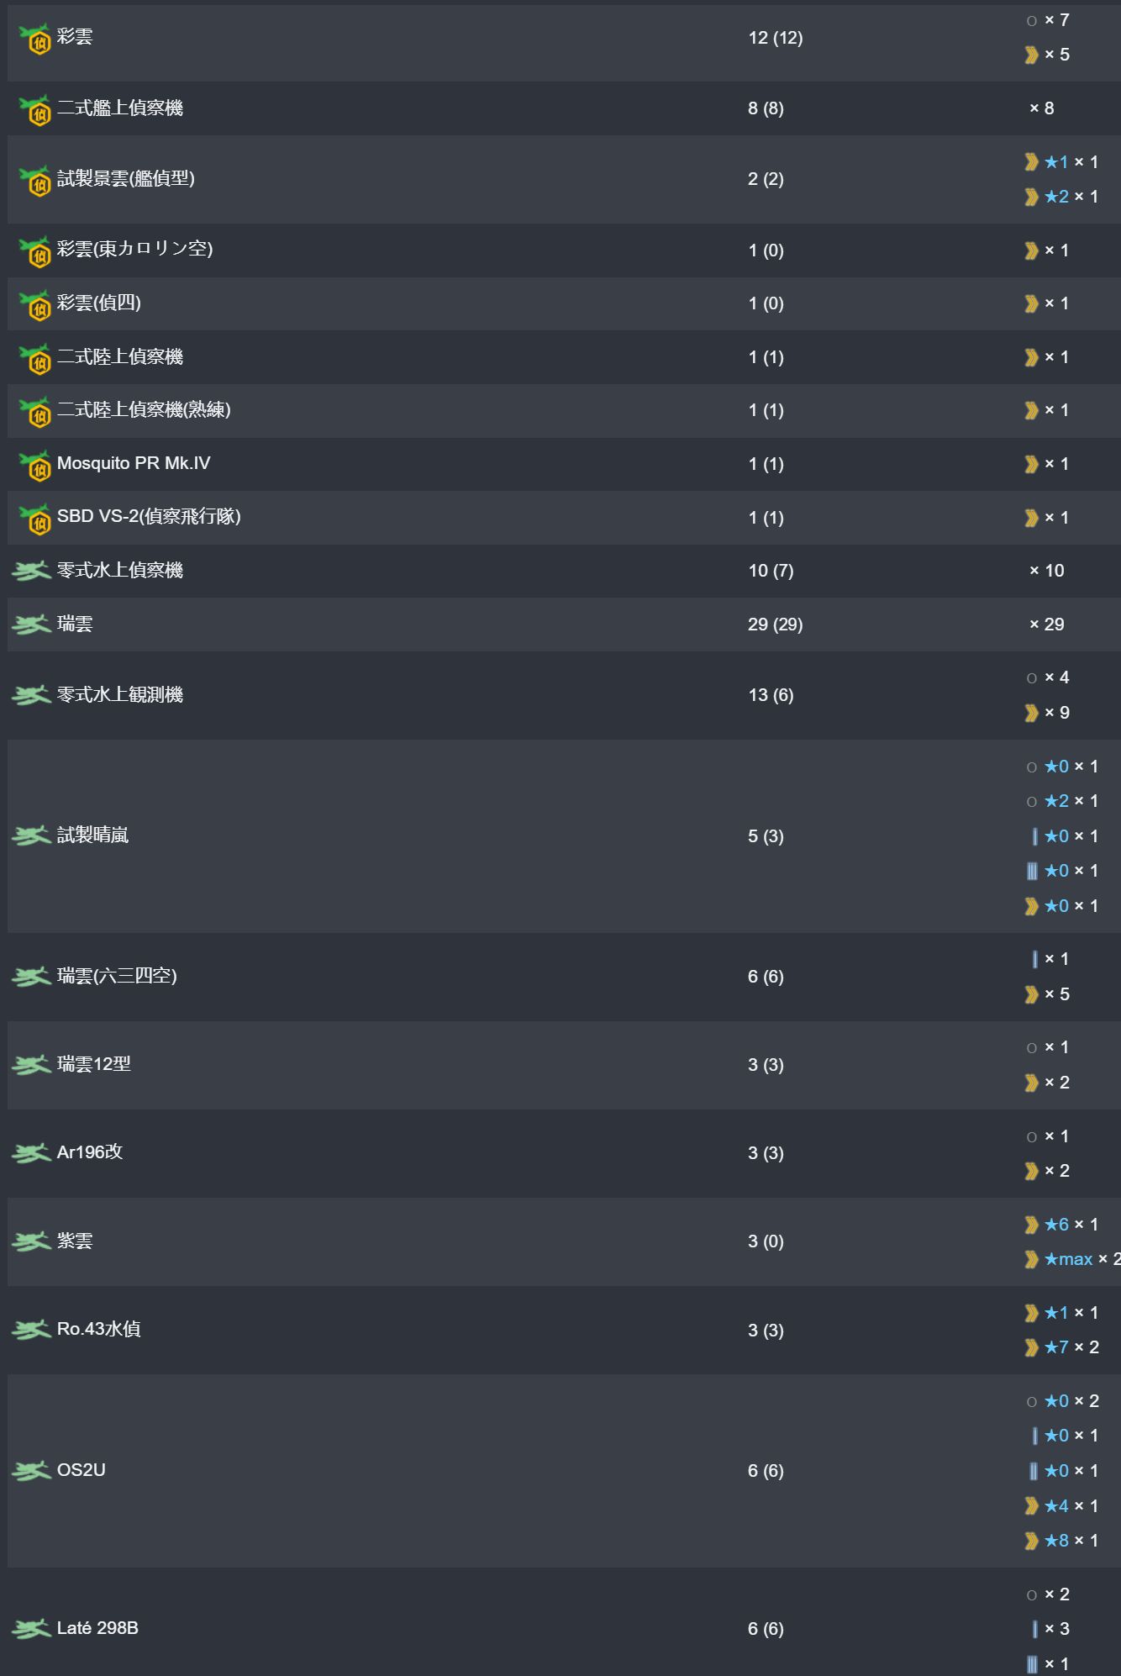Click the seaplane icon next to OS2U
Viewport: 1121px width, 1676px height.
32,1470
